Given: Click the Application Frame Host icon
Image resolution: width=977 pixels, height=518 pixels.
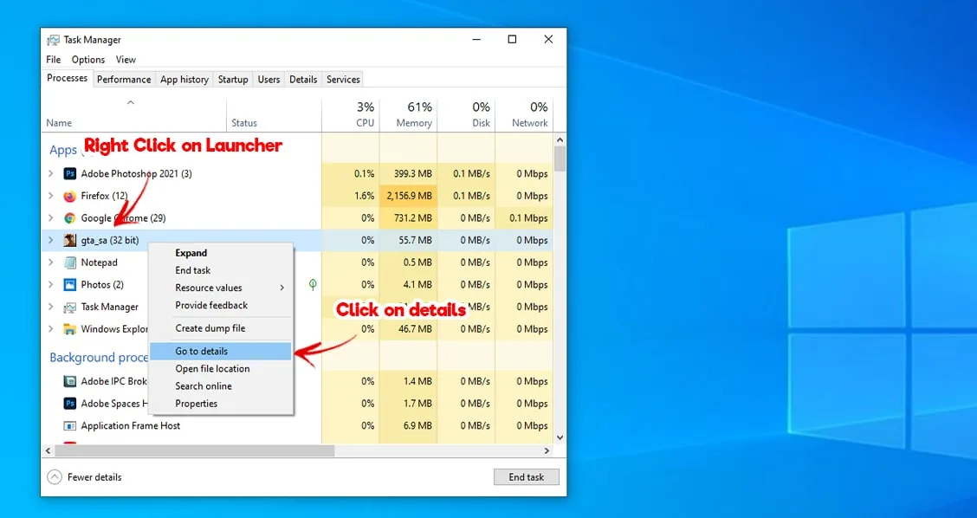Looking at the screenshot, I should tap(70, 425).
